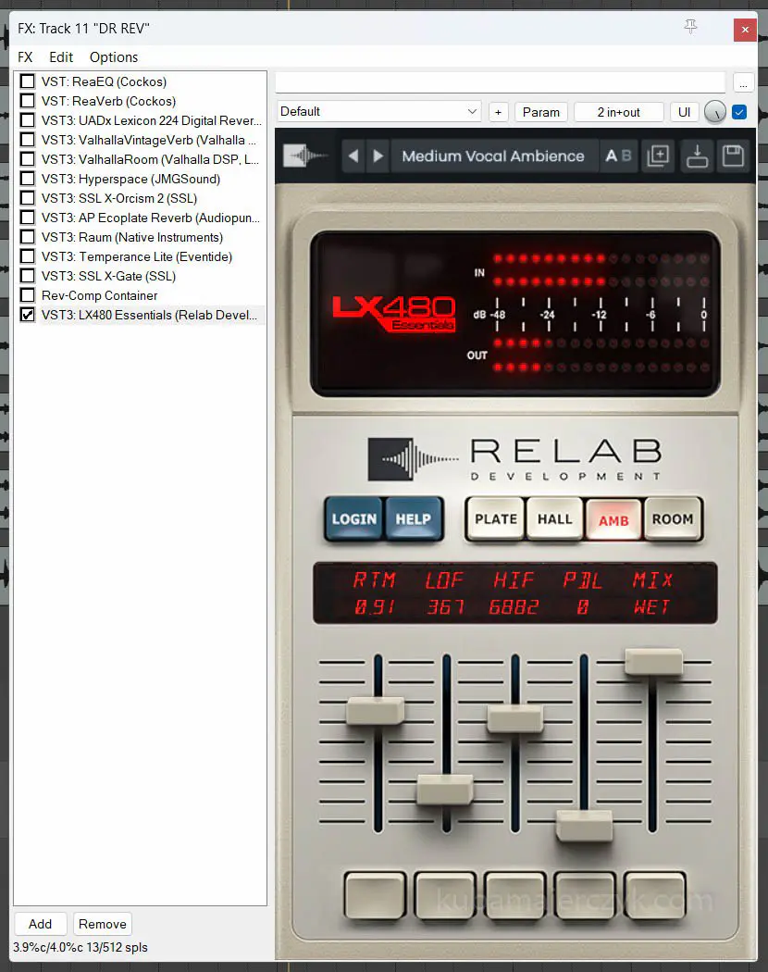This screenshot has height=972, width=768.
Task: Click the wet/dry mix knob
Action: (714, 112)
